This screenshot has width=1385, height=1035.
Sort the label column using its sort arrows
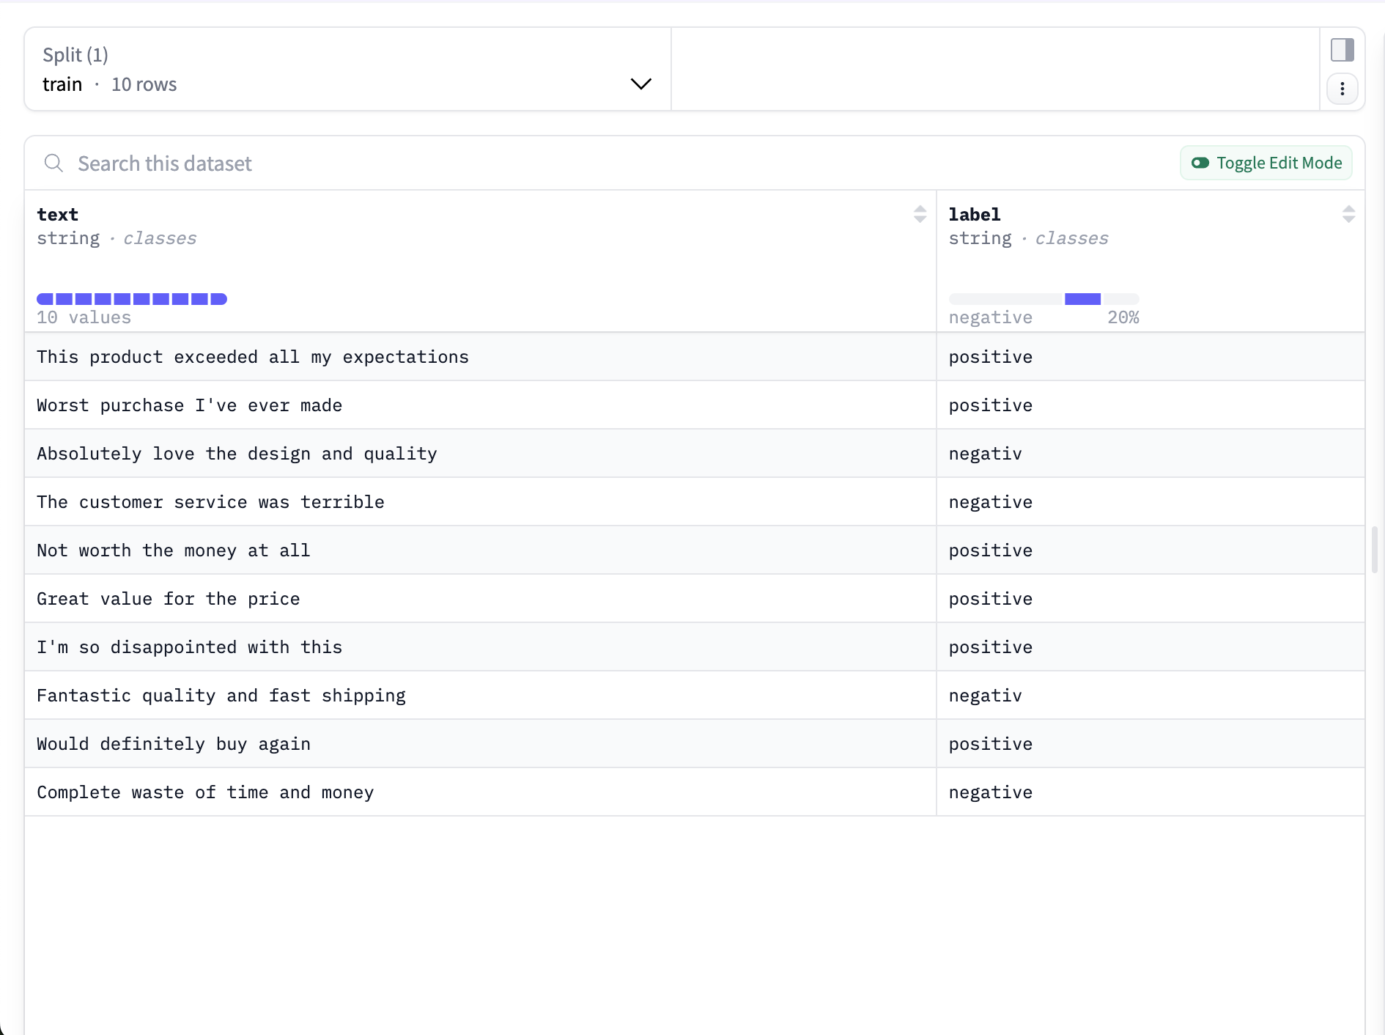(1351, 214)
